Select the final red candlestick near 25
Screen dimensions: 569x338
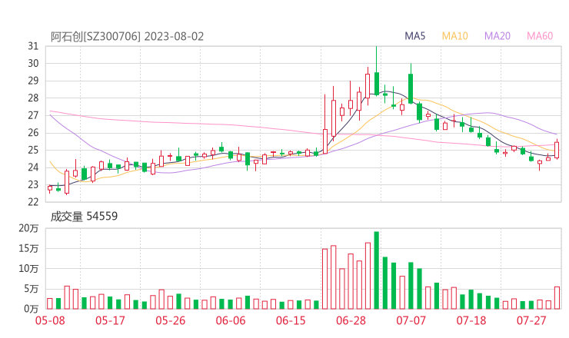click(x=557, y=150)
